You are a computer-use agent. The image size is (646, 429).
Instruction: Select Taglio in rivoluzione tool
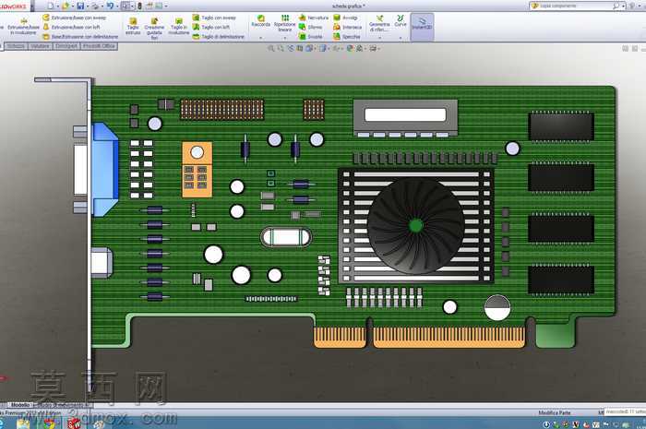pos(179,27)
